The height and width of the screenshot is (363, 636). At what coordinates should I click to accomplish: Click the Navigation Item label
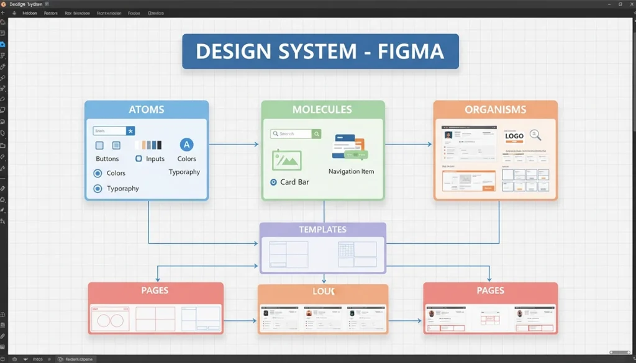[x=352, y=171]
